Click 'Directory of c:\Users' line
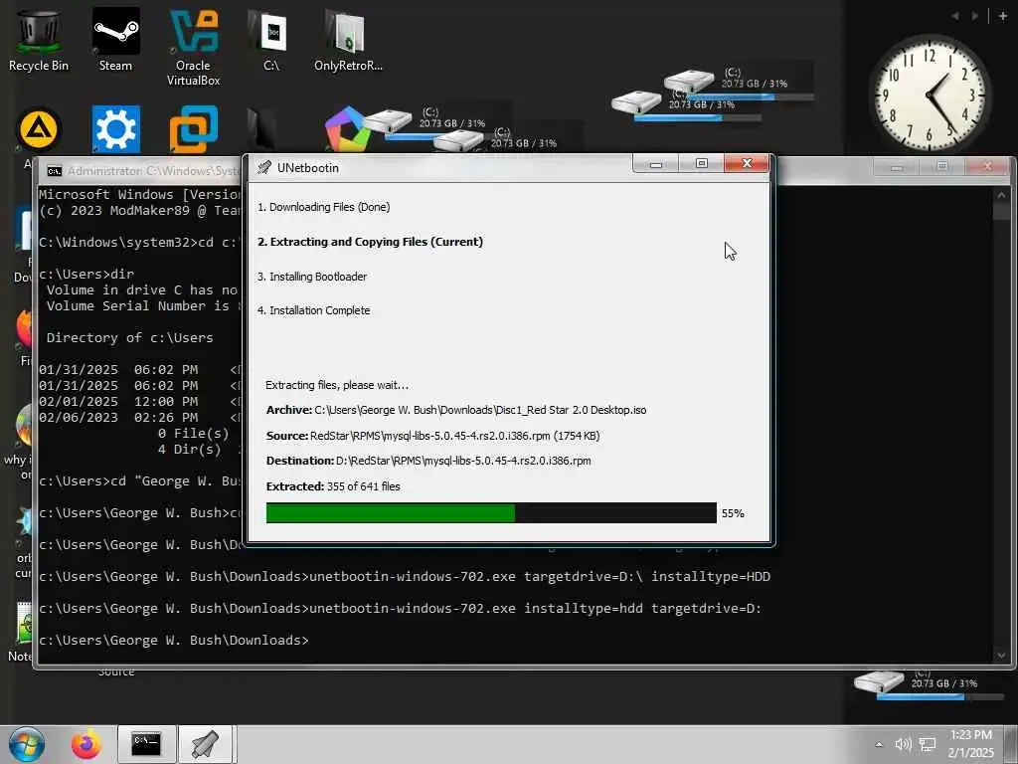The height and width of the screenshot is (764, 1018). tap(130, 338)
